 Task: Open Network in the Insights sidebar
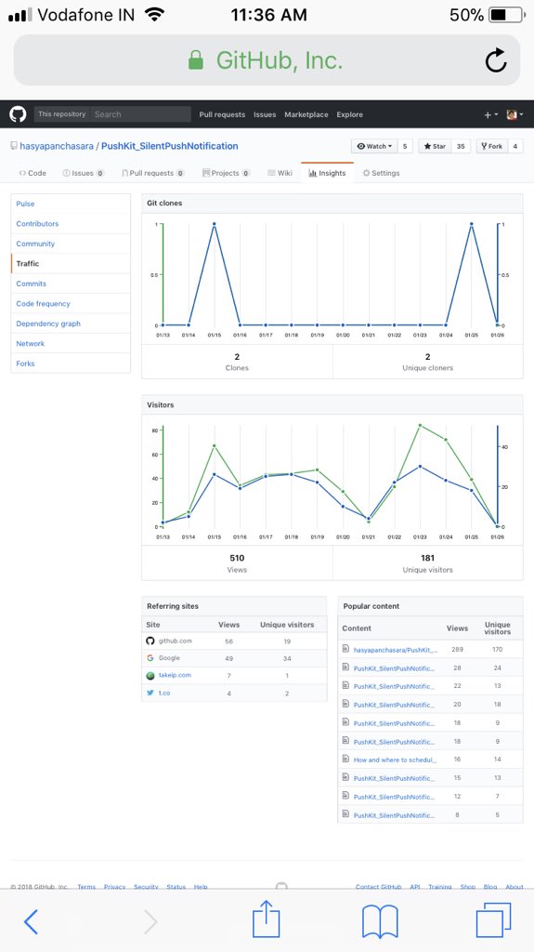[71, 344]
